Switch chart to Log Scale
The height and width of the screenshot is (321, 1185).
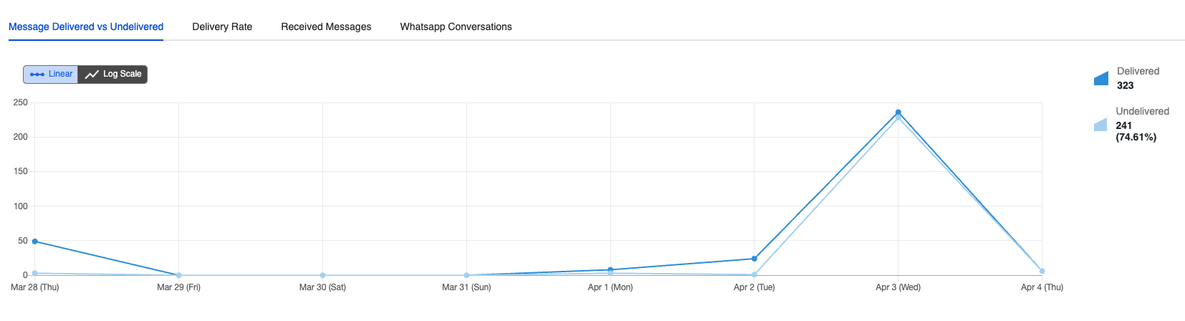point(113,74)
